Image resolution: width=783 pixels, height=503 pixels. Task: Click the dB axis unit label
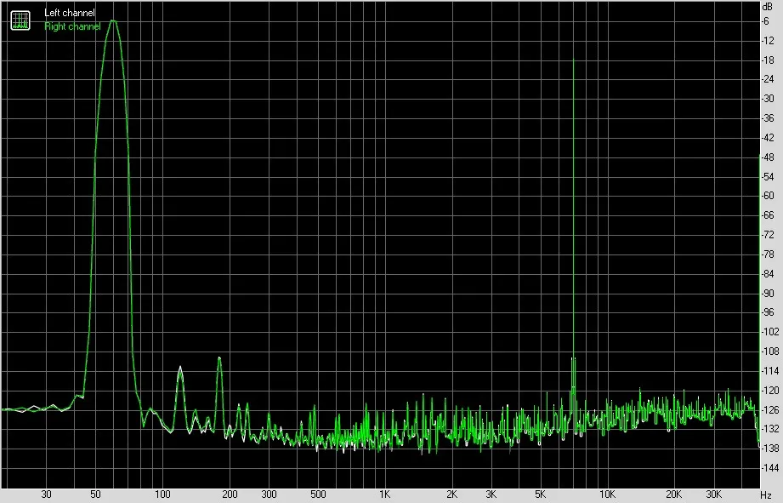767,7
